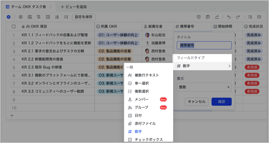
Task: Click ビューを追加 to add a view
Action: [74, 7]
